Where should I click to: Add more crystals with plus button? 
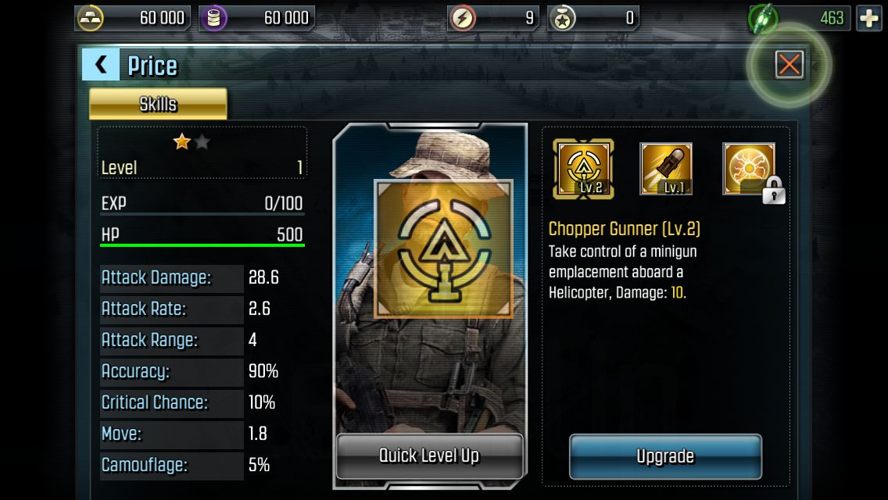(x=868, y=18)
